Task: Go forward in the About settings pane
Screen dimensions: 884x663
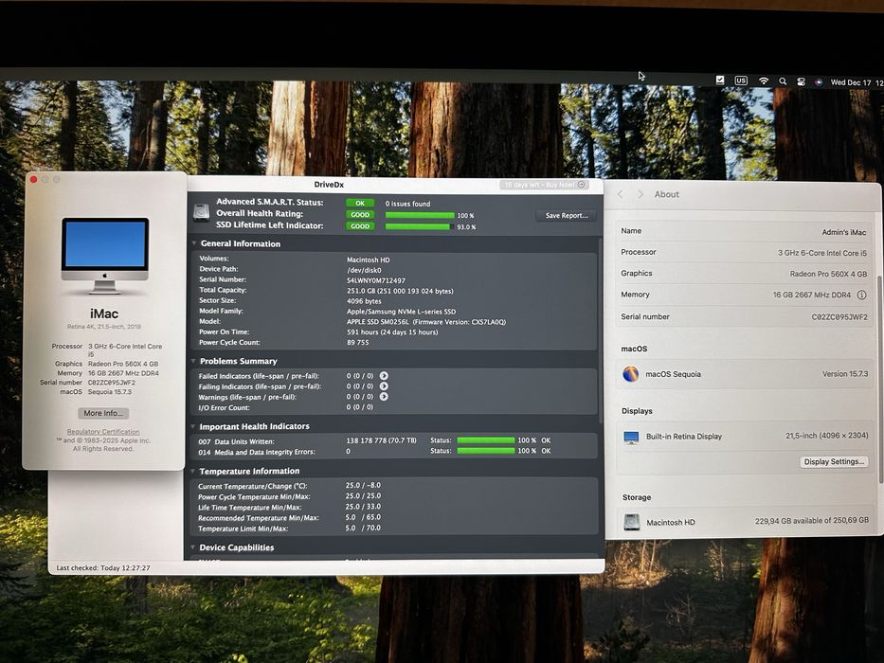Action: point(640,194)
